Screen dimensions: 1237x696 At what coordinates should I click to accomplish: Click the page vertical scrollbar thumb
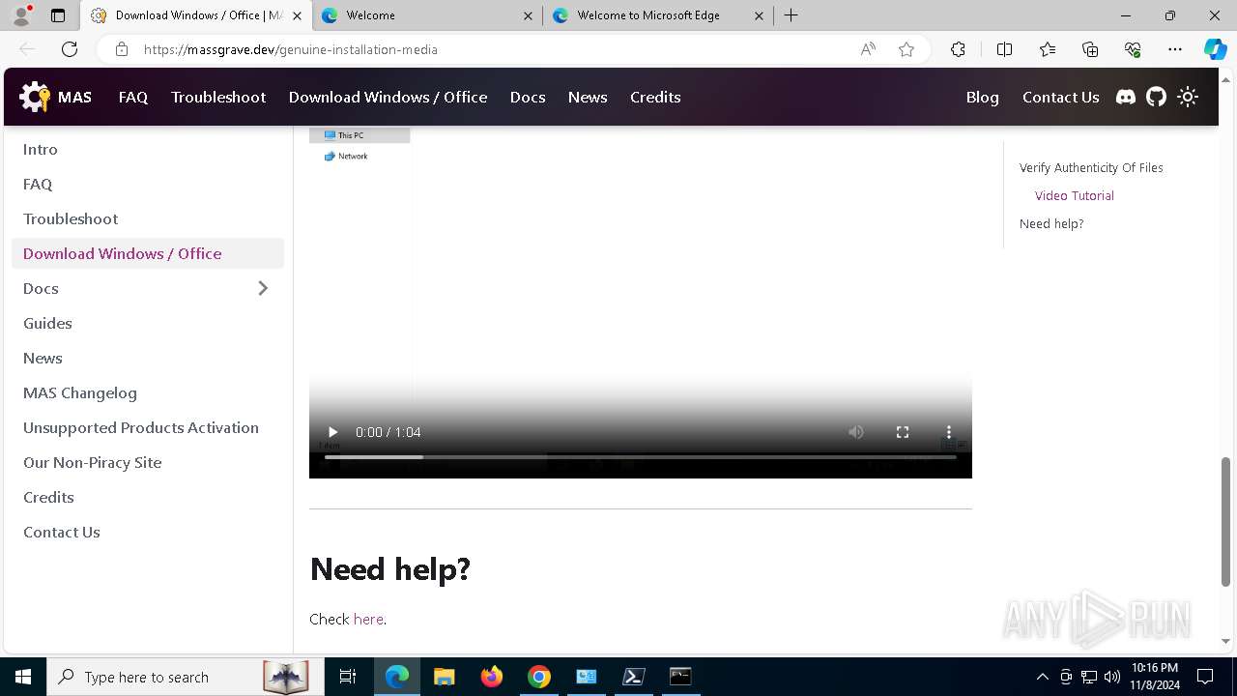coord(1225,522)
